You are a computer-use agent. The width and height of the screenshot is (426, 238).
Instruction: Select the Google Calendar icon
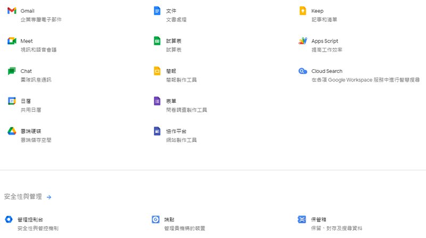pos(11,101)
